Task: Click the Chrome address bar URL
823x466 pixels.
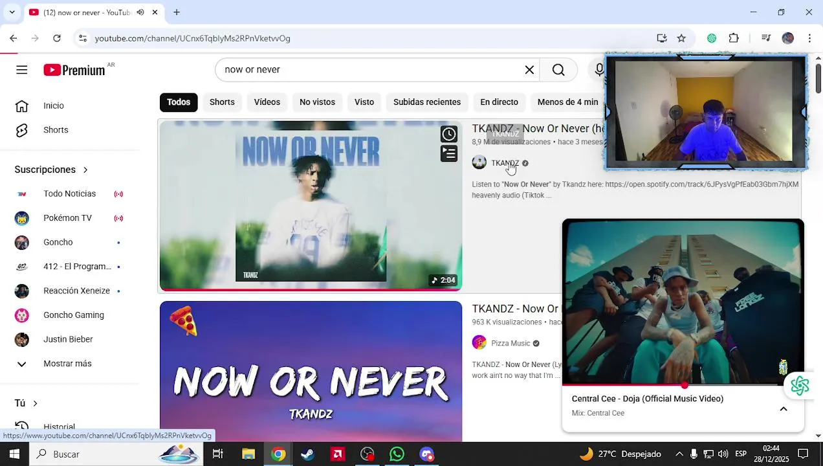Action: 193,38
